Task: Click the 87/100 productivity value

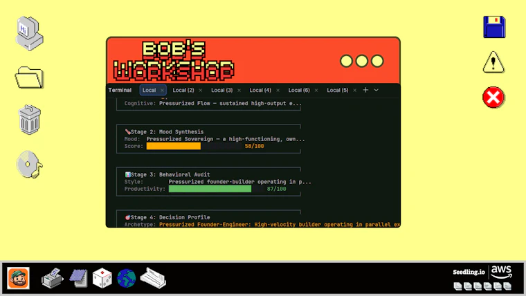Action: click(276, 189)
